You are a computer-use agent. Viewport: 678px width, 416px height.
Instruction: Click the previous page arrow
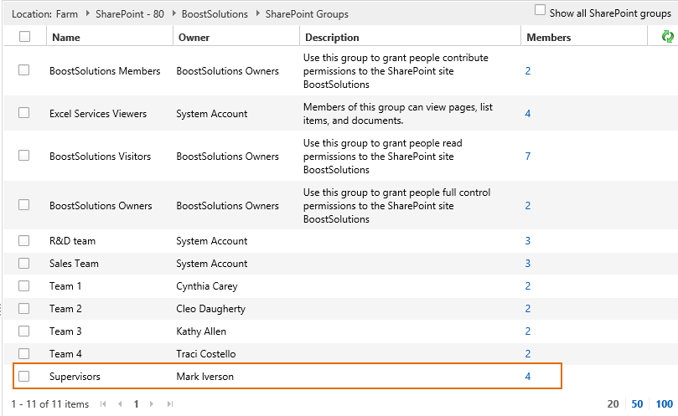pos(120,404)
